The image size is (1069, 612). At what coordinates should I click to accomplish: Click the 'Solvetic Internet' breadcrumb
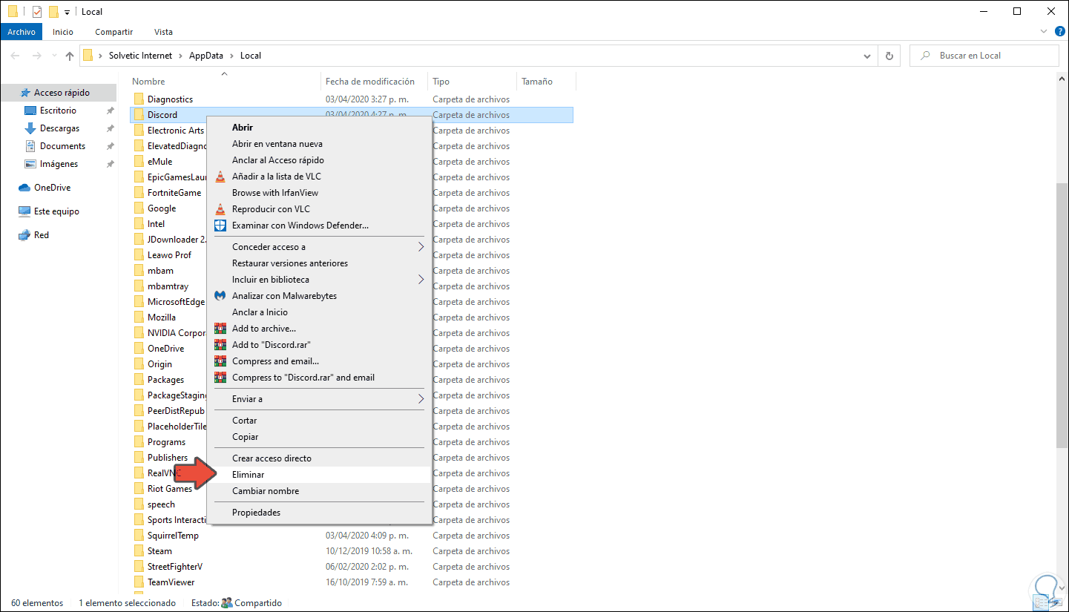coord(141,56)
